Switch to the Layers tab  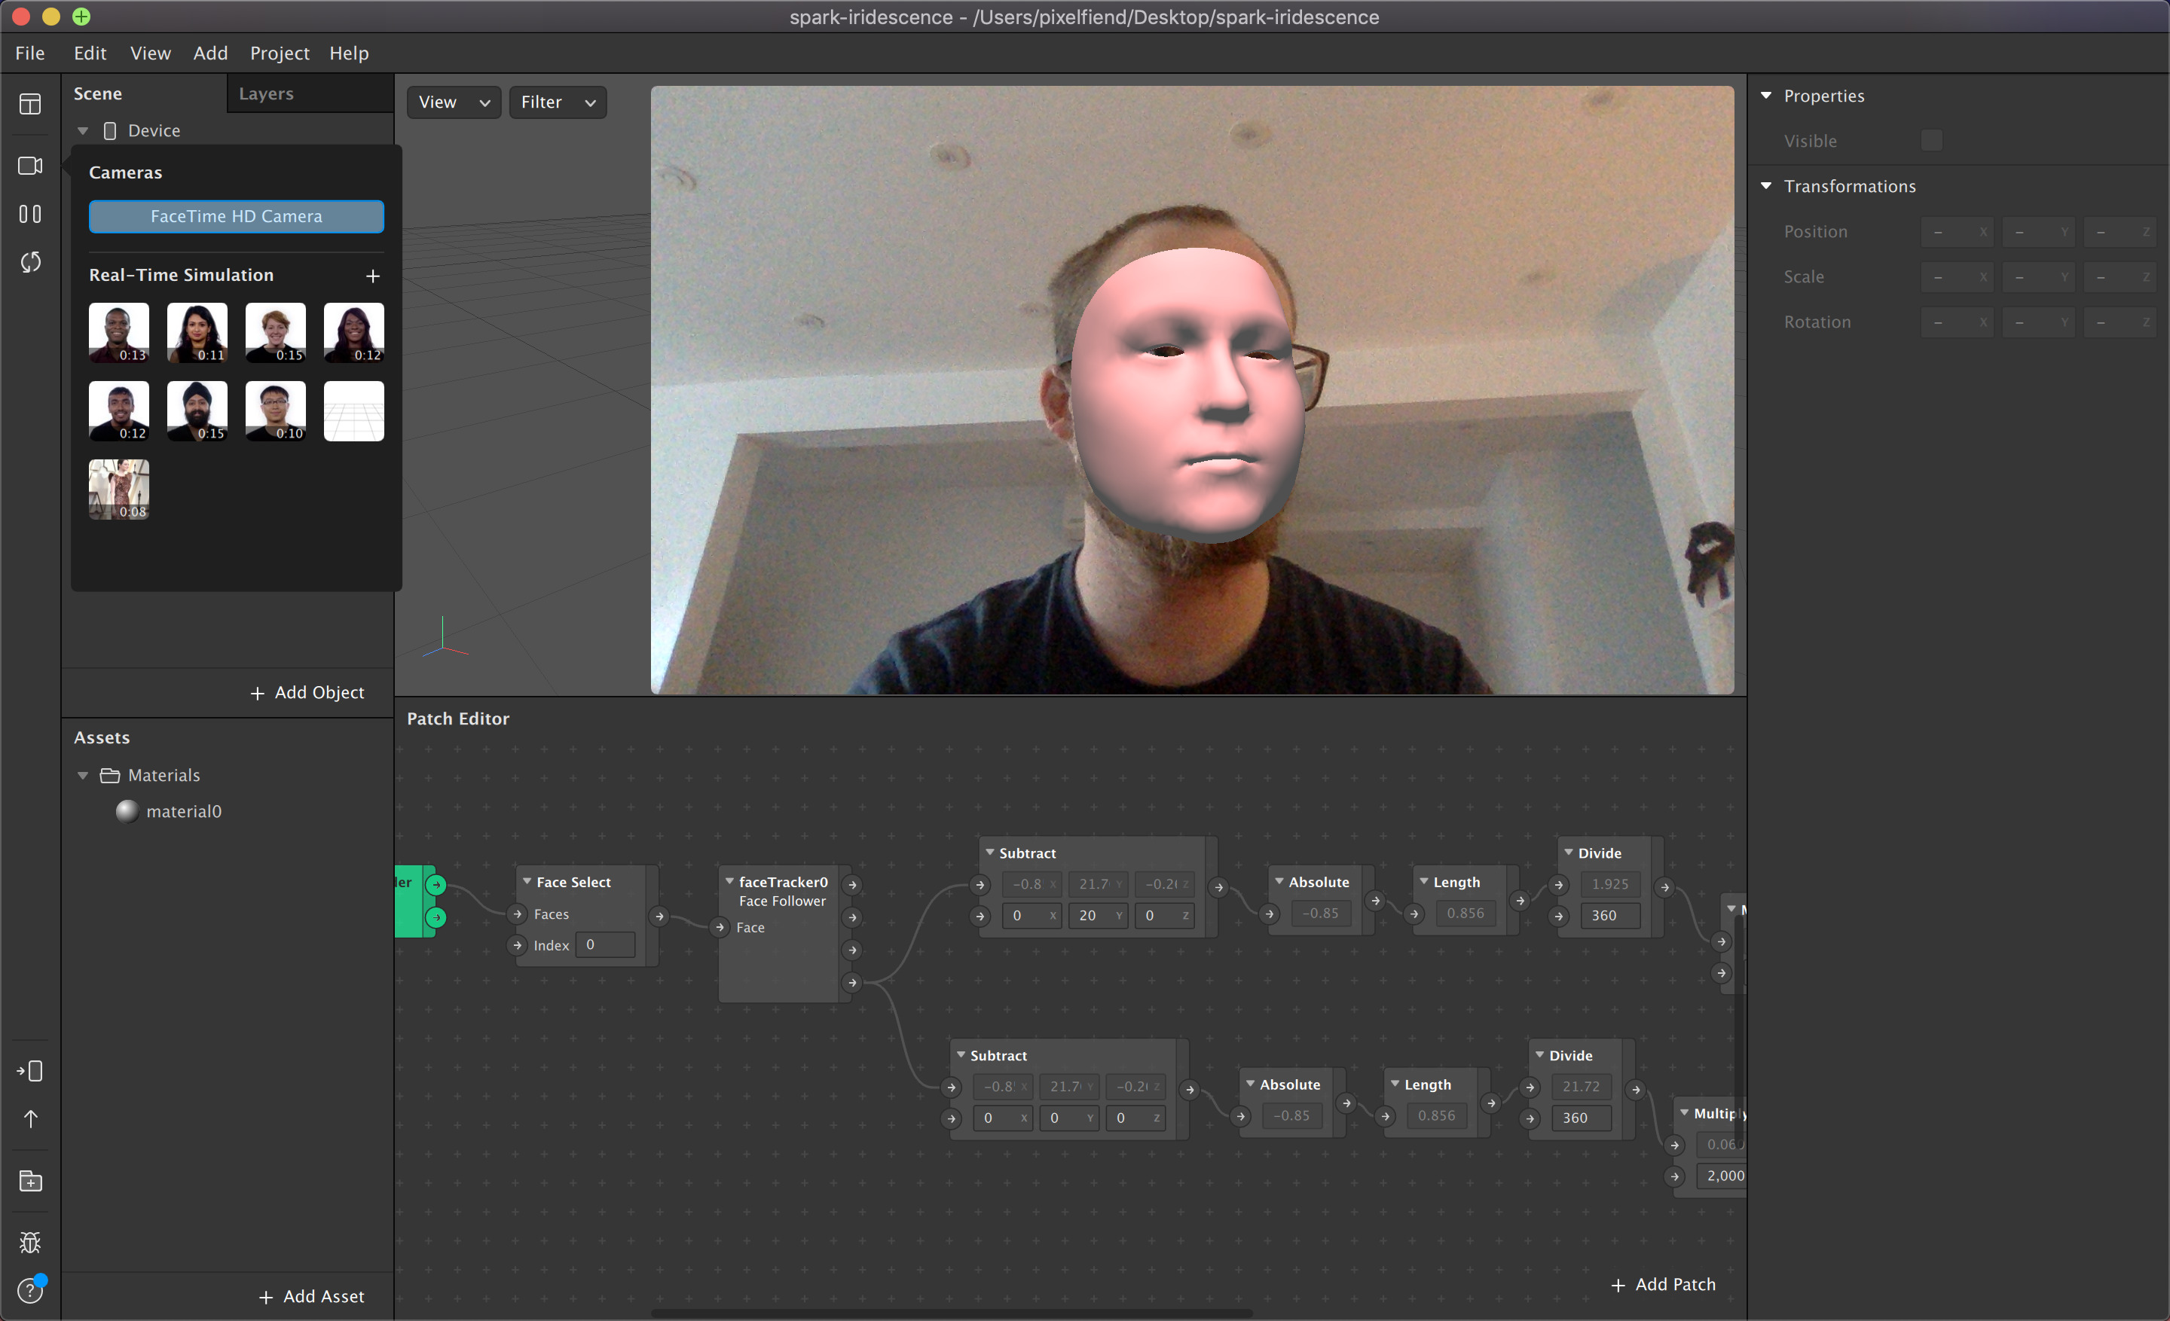(x=266, y=93)
